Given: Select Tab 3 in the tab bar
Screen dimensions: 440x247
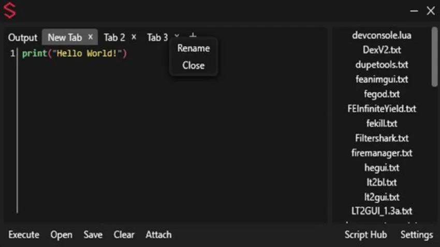Looking at the screenshot, I should [x=157, y=38].
